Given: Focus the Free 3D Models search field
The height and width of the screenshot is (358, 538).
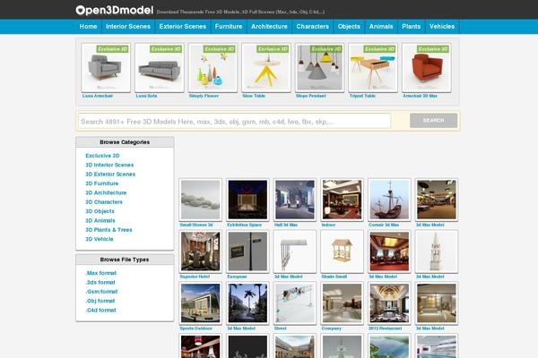Looking at the screenshot, I should 234,122.
